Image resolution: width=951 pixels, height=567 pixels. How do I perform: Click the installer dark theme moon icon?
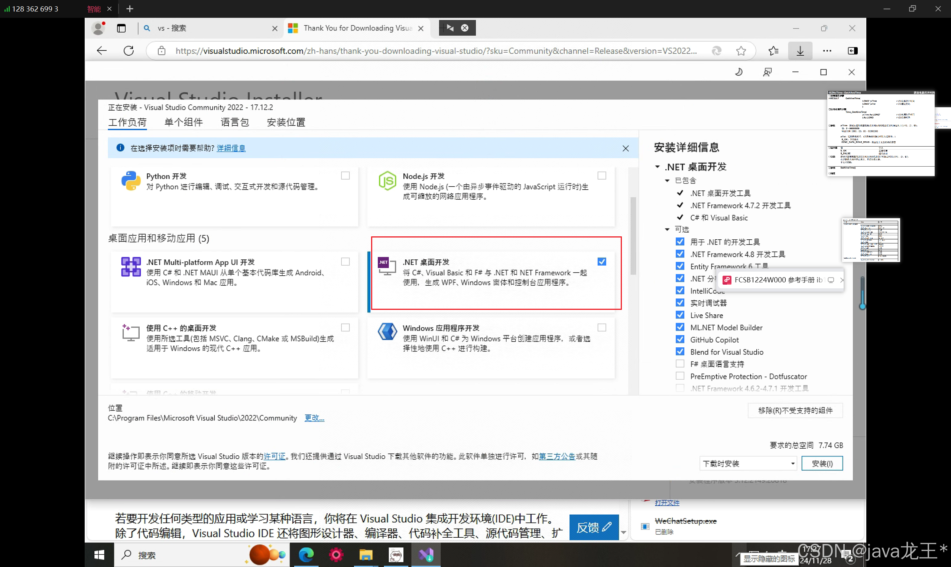pyautogui.click(x=739, y=72)
